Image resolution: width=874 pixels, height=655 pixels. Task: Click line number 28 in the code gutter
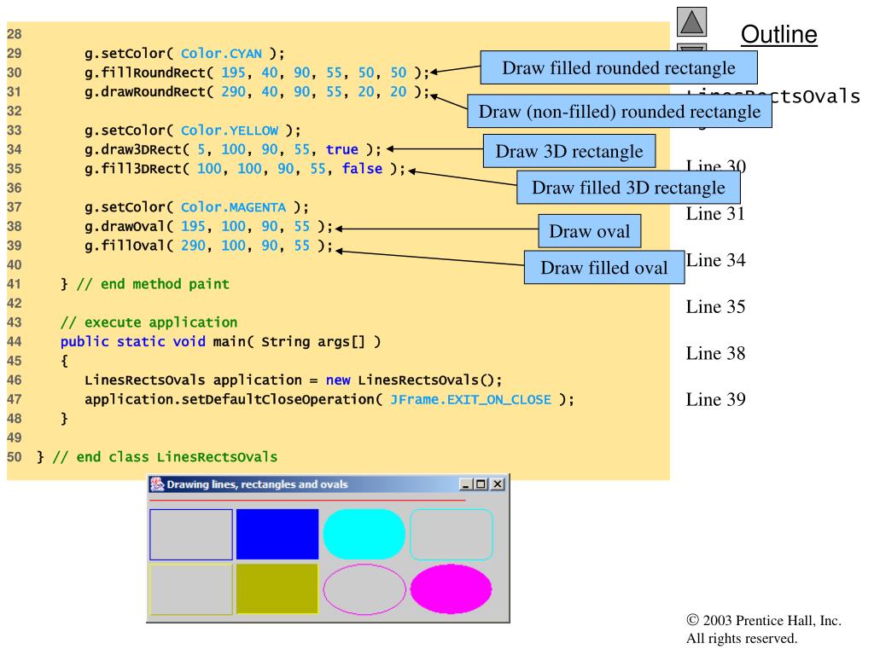[x=15, y=34]
